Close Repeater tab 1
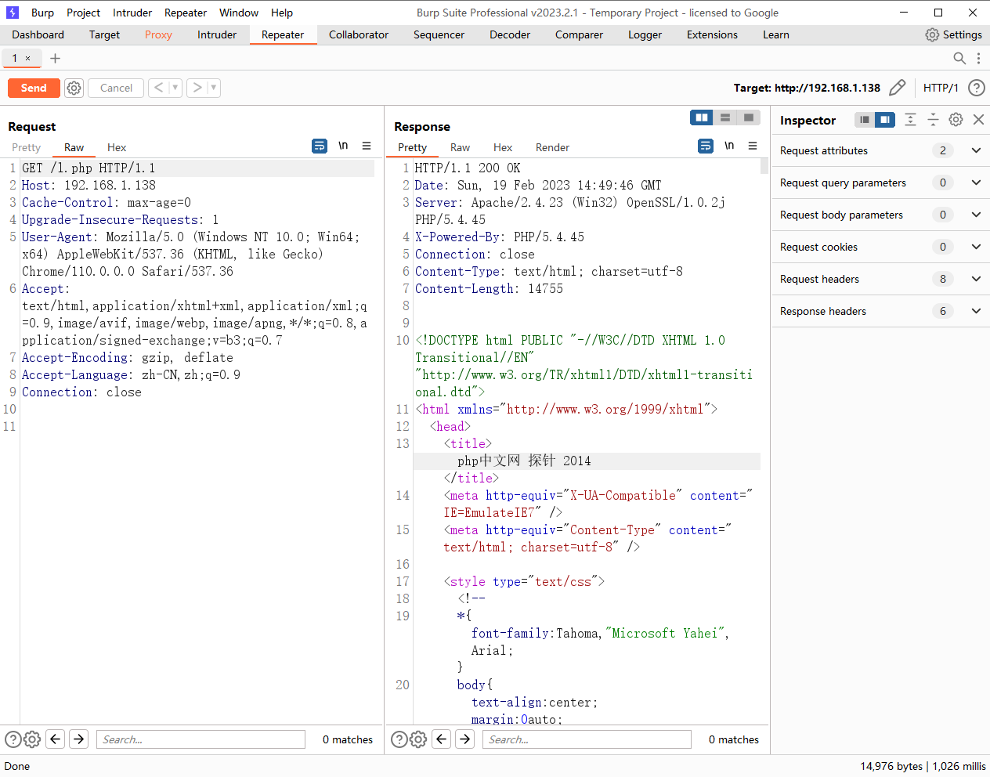 click(x=28, y=58)
